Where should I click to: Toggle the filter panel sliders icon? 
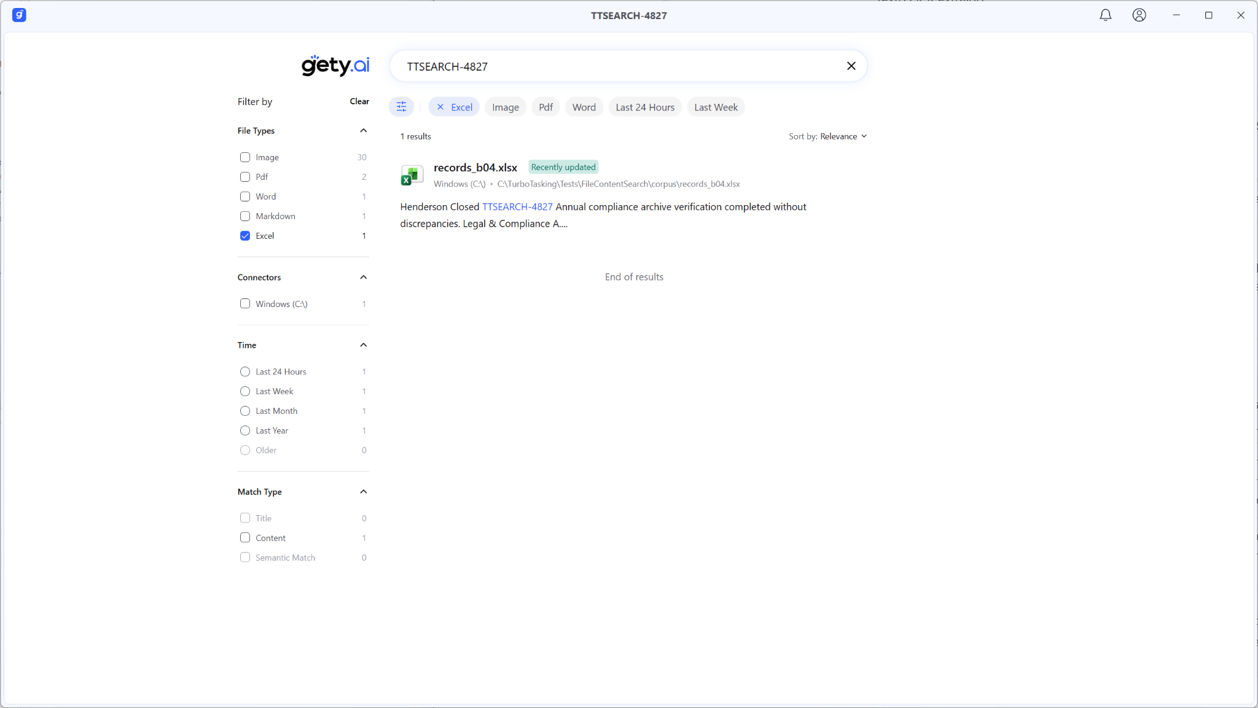coord(401,107)
